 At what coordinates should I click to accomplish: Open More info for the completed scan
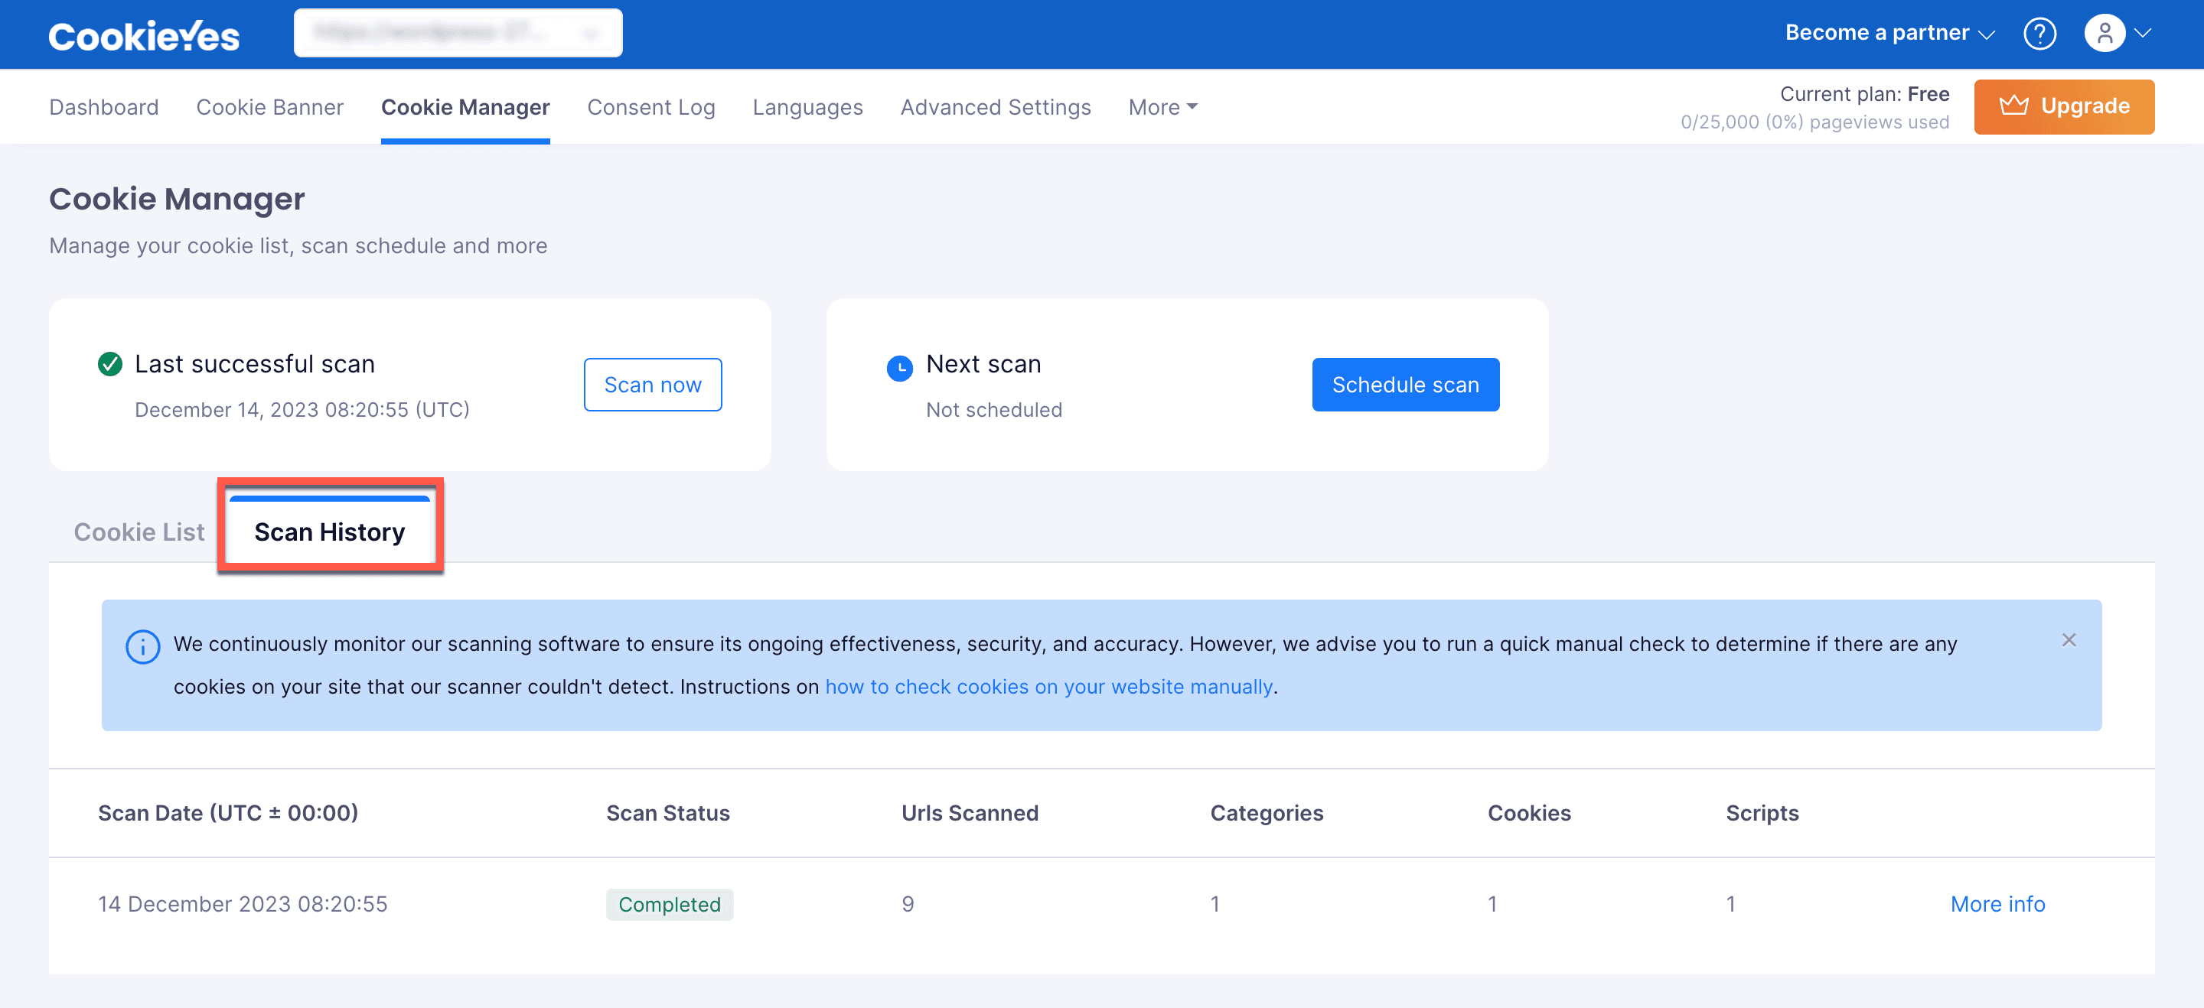tap(1997, 904)
